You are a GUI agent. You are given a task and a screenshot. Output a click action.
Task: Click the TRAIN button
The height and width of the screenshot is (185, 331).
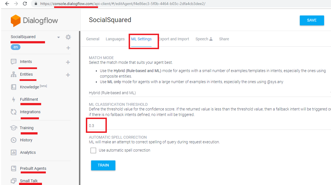(103, 165)
